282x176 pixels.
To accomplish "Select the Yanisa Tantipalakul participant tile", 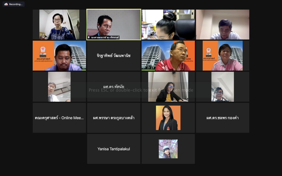I will coord(114,149).
